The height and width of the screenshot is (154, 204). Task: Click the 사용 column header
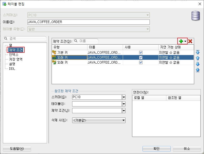coord(141,47)
